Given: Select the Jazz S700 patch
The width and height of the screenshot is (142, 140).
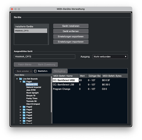Looking at the screenshot, I should tap(31, 90).
